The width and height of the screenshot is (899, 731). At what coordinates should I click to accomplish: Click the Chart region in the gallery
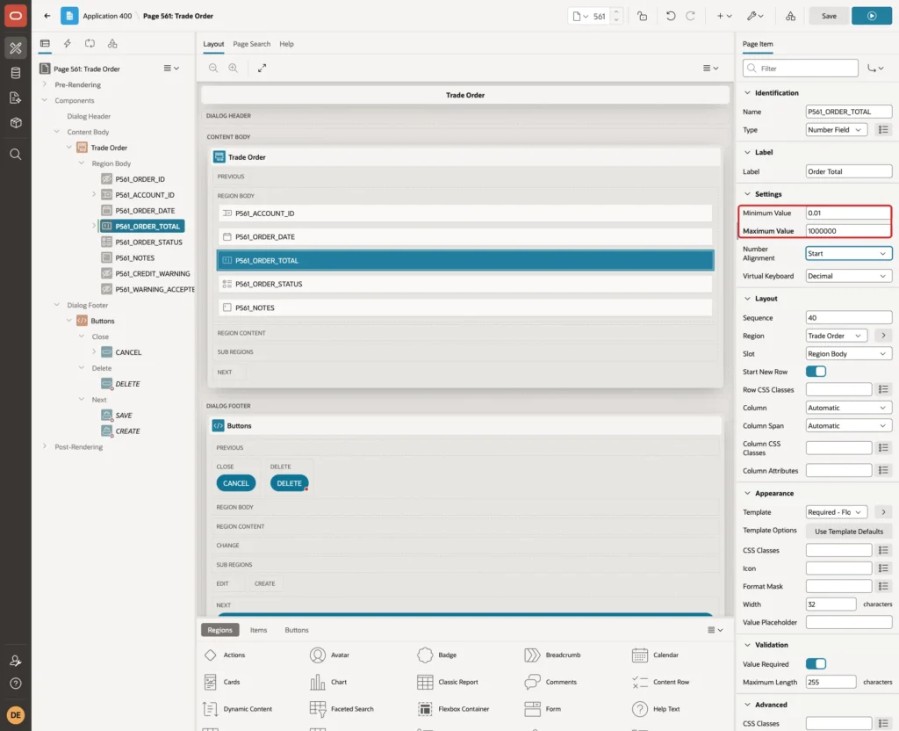(328, 682)
